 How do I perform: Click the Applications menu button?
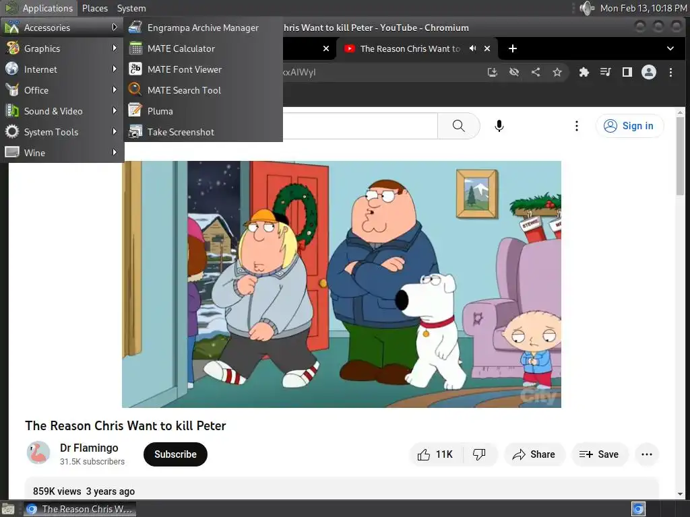coord(38,8)
